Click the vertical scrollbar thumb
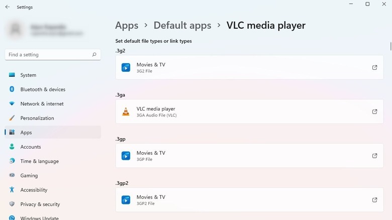The image size is (392, 220). 390,46
